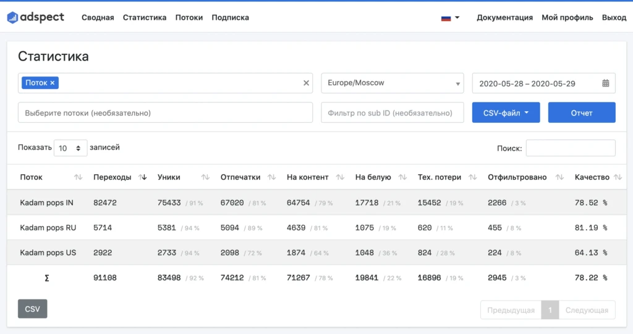Click the value 2922 in Переходы
This screenshot has width=633, height=334.
(x=103, y=253)
